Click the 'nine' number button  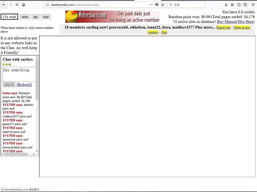[25, 17]
